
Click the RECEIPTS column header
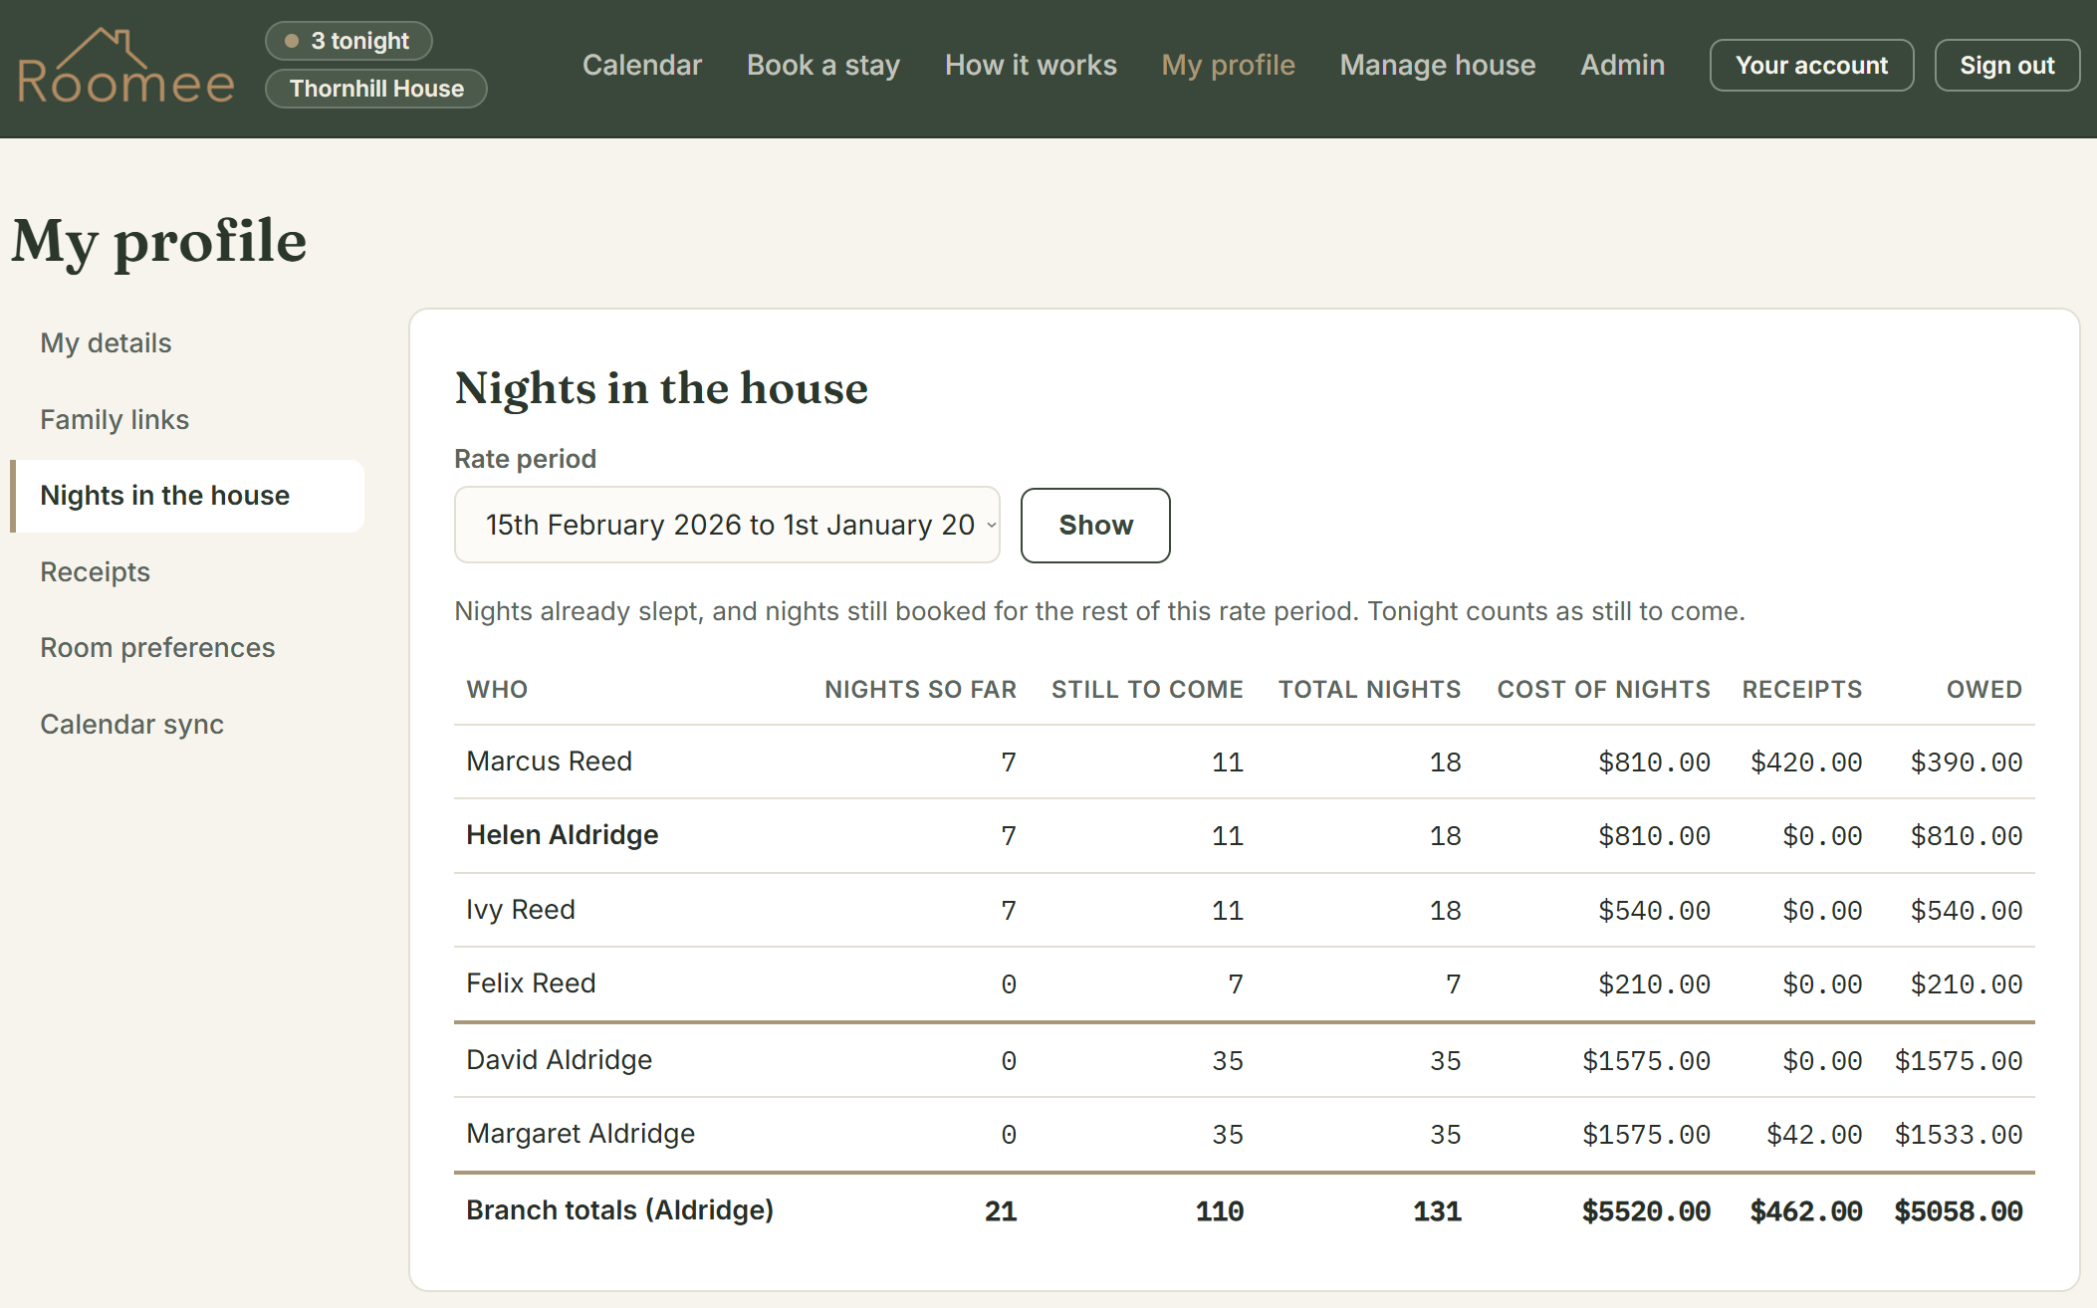(x=1802, y=690)
